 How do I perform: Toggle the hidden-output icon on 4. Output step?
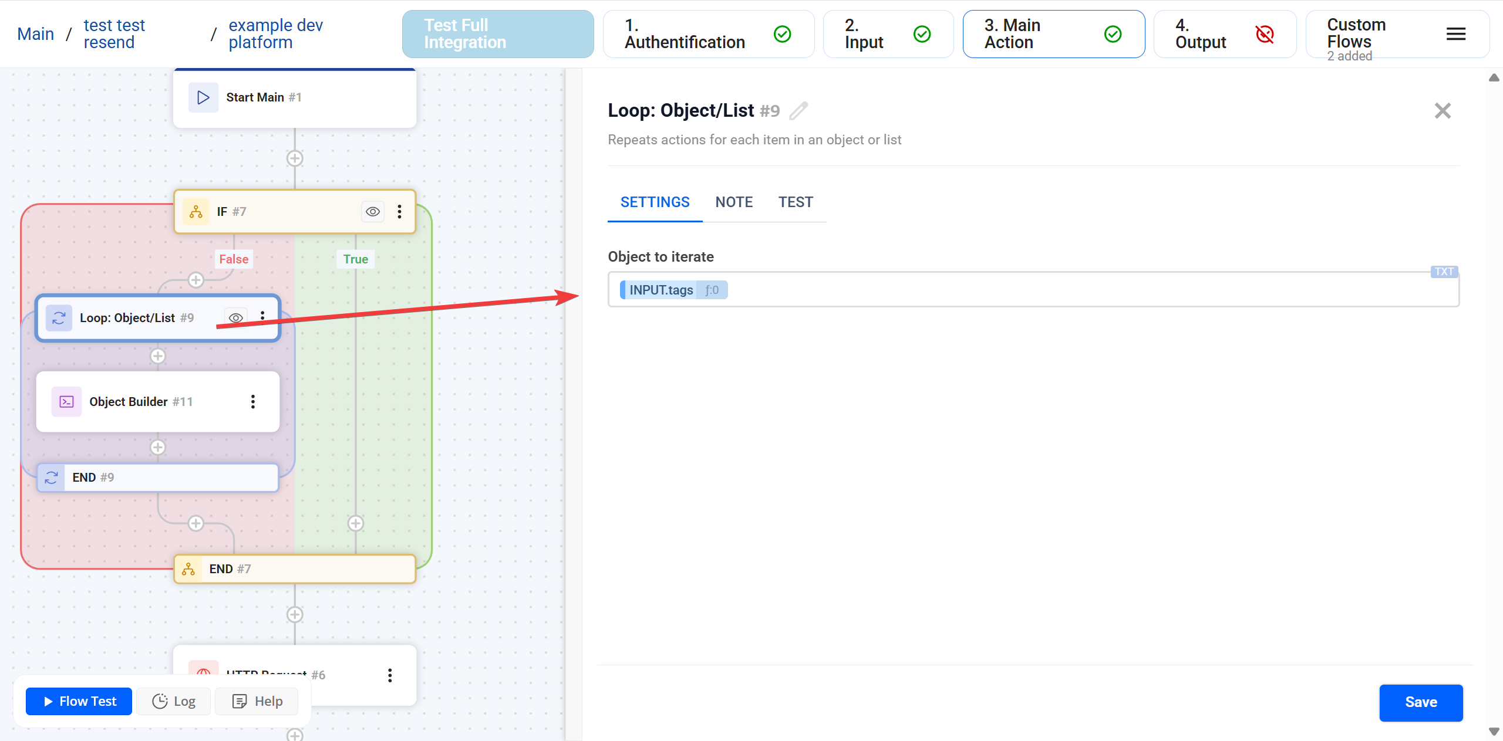tap(1266, 34)
